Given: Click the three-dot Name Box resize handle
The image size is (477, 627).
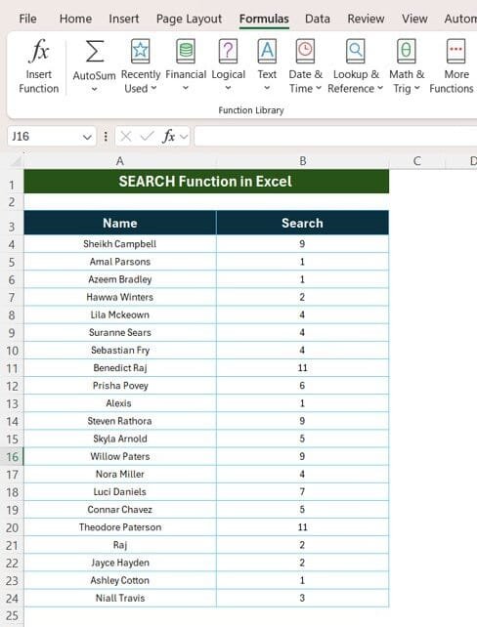Looking at the screenshot, I should click(x=106, y=137).
